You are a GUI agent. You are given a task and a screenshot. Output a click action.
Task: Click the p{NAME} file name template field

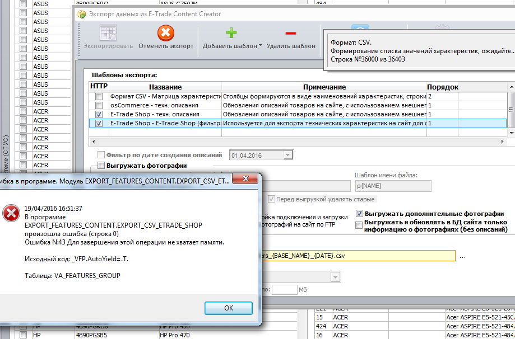tap(393, 186)
